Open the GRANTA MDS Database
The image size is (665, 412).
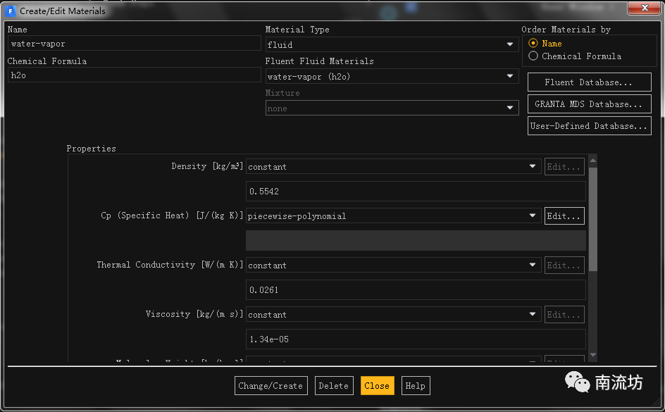589,104
